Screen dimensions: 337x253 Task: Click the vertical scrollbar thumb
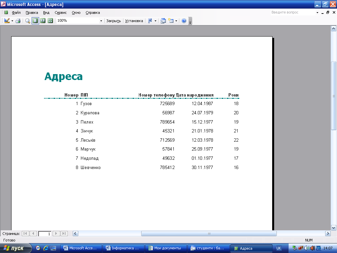(334, 96)
